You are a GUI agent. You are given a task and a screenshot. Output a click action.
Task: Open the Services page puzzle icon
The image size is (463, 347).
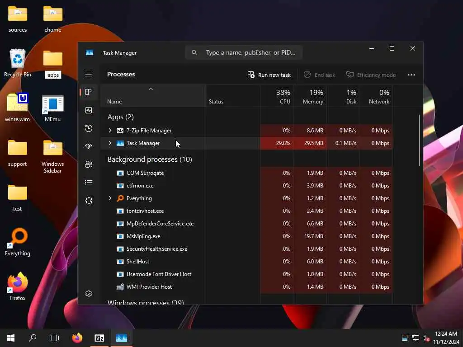tap(89, 201)
